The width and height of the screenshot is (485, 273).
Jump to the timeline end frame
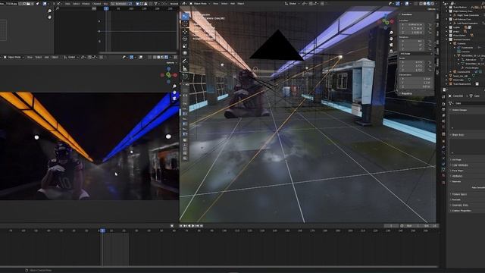click(202, 226)
